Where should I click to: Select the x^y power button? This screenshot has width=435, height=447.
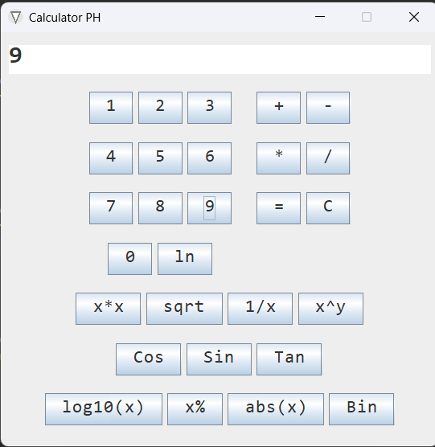coord(330,309)
